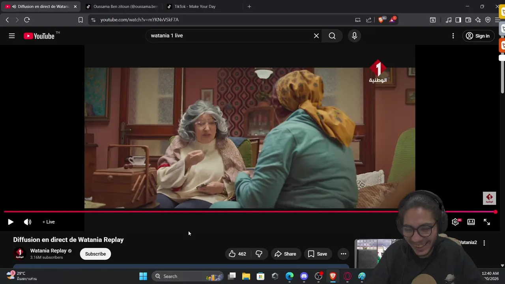
Task: Open video player settings gear
Action: (x=455, y=222)
